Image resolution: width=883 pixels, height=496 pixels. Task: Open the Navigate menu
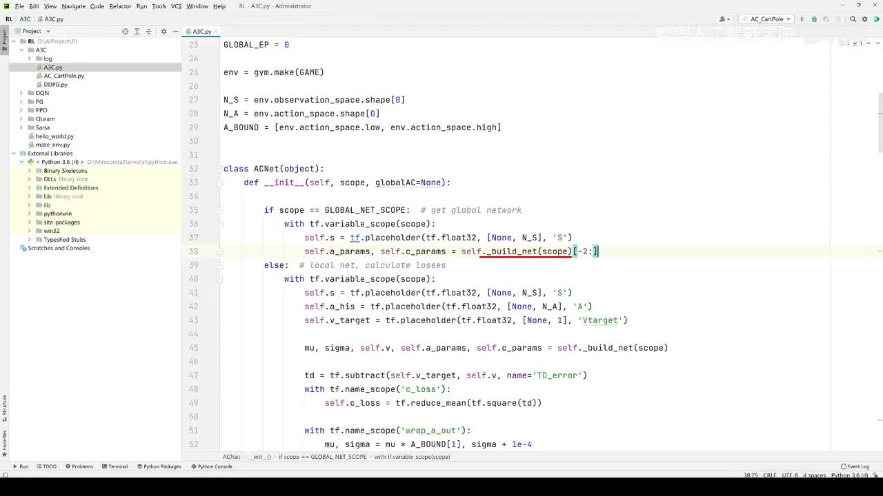73,6
